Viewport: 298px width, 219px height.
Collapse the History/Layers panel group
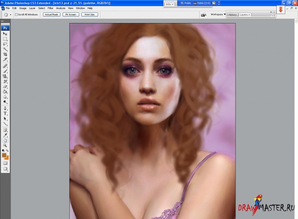[x=271, y=12]
